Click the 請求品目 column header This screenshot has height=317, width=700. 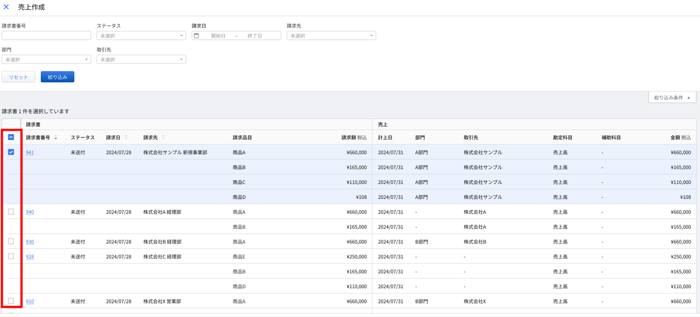[242, 138]
